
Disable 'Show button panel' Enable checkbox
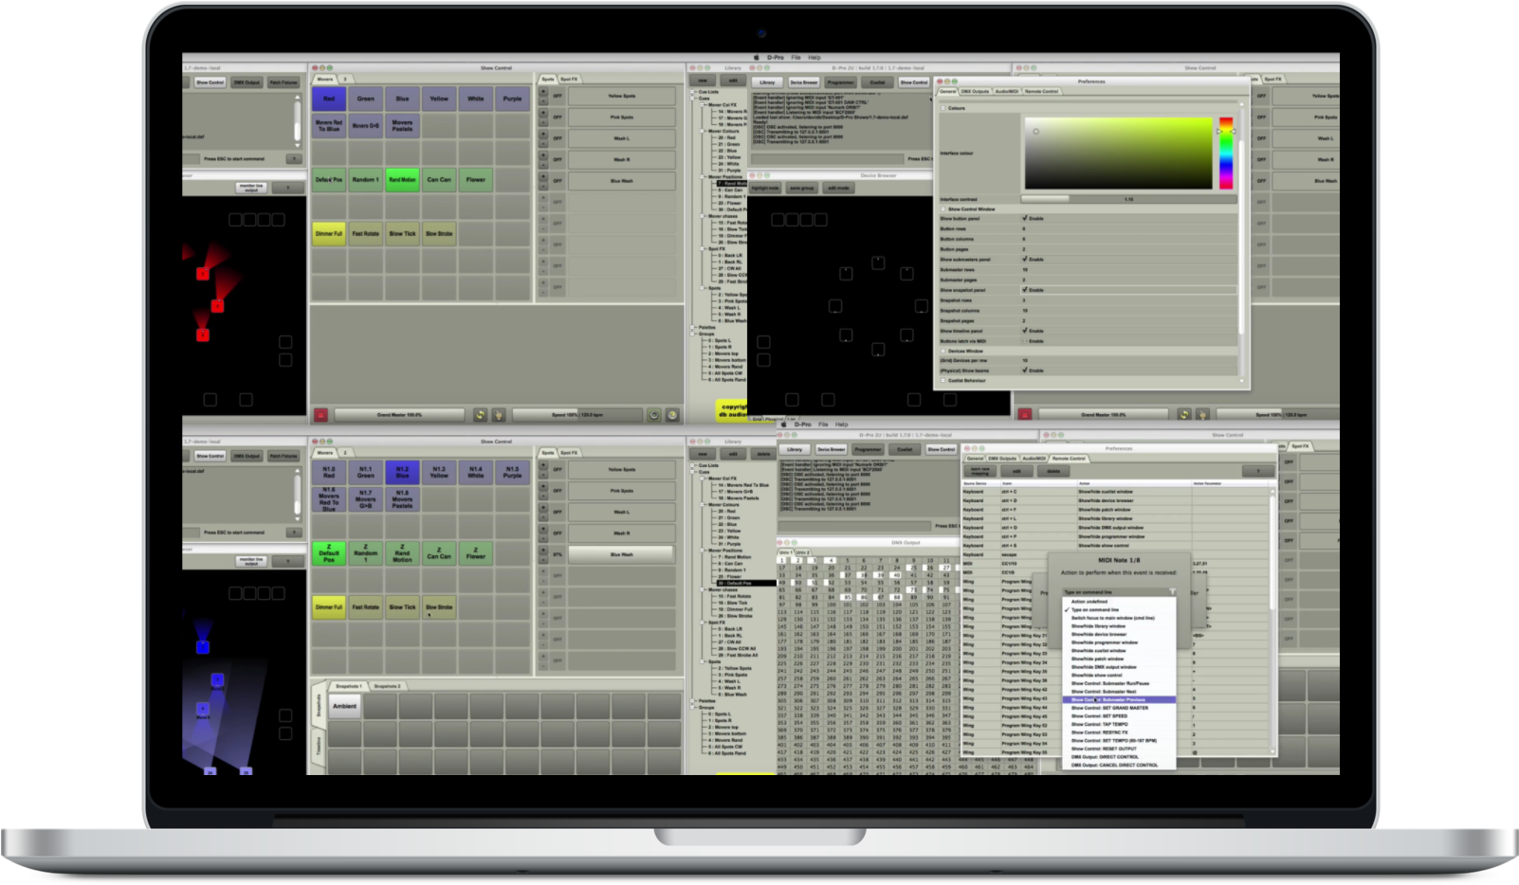point(1025,218)
